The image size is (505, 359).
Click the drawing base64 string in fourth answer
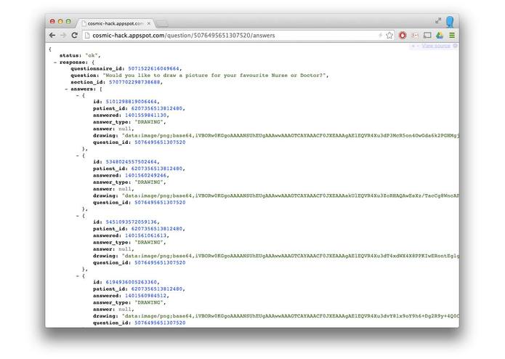tap(291, 316)
